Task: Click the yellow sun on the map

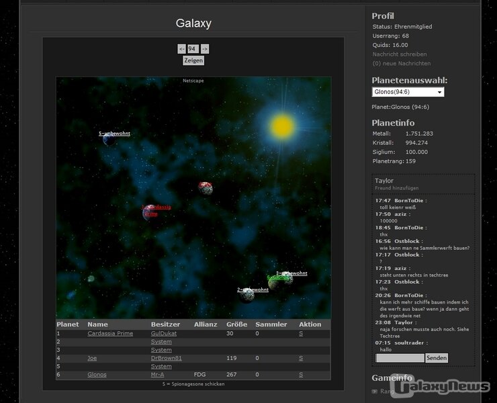Action: (x=282, y=126)
